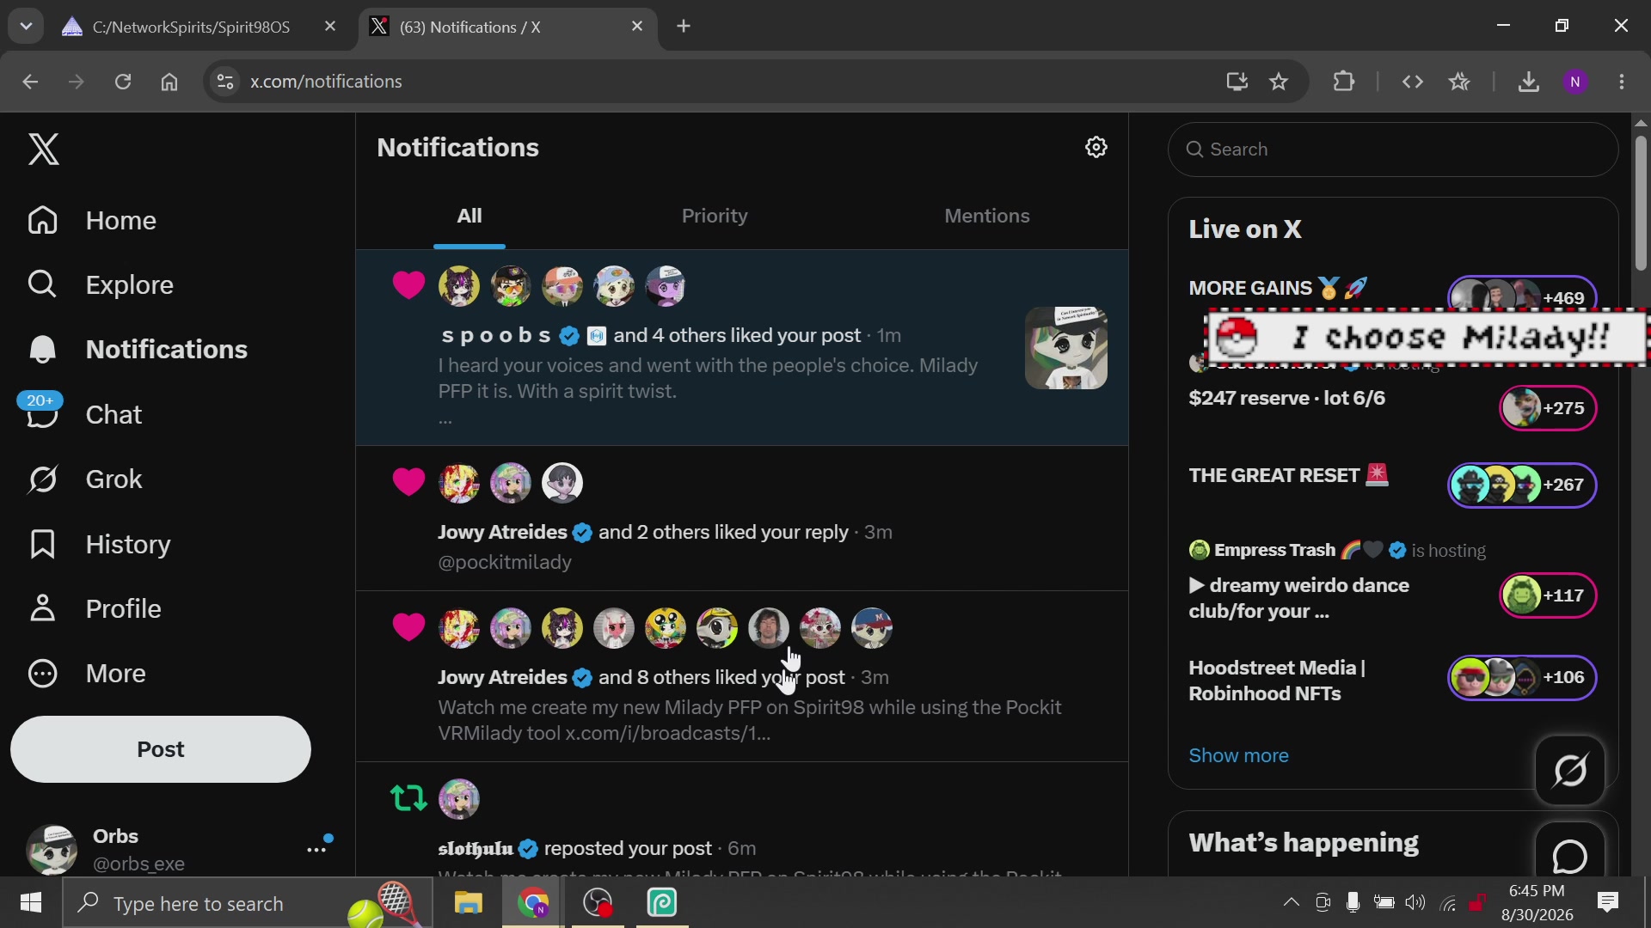
Task: Select the All notifications tab
Action: [x=469, y=216]
